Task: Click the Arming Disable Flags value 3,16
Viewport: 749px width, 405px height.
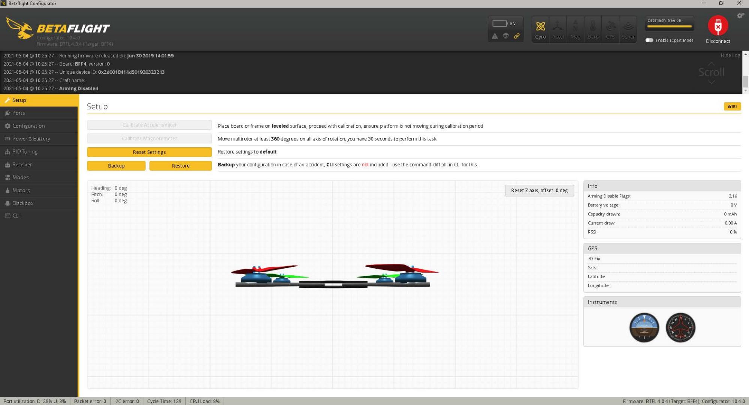Action: pyautogui.click(x=733, y=196)
